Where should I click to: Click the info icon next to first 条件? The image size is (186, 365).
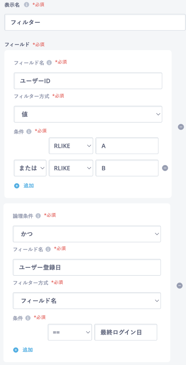(29, 131)
